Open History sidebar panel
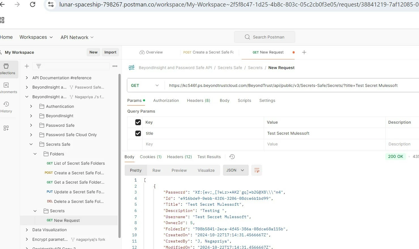 (6, 107)
